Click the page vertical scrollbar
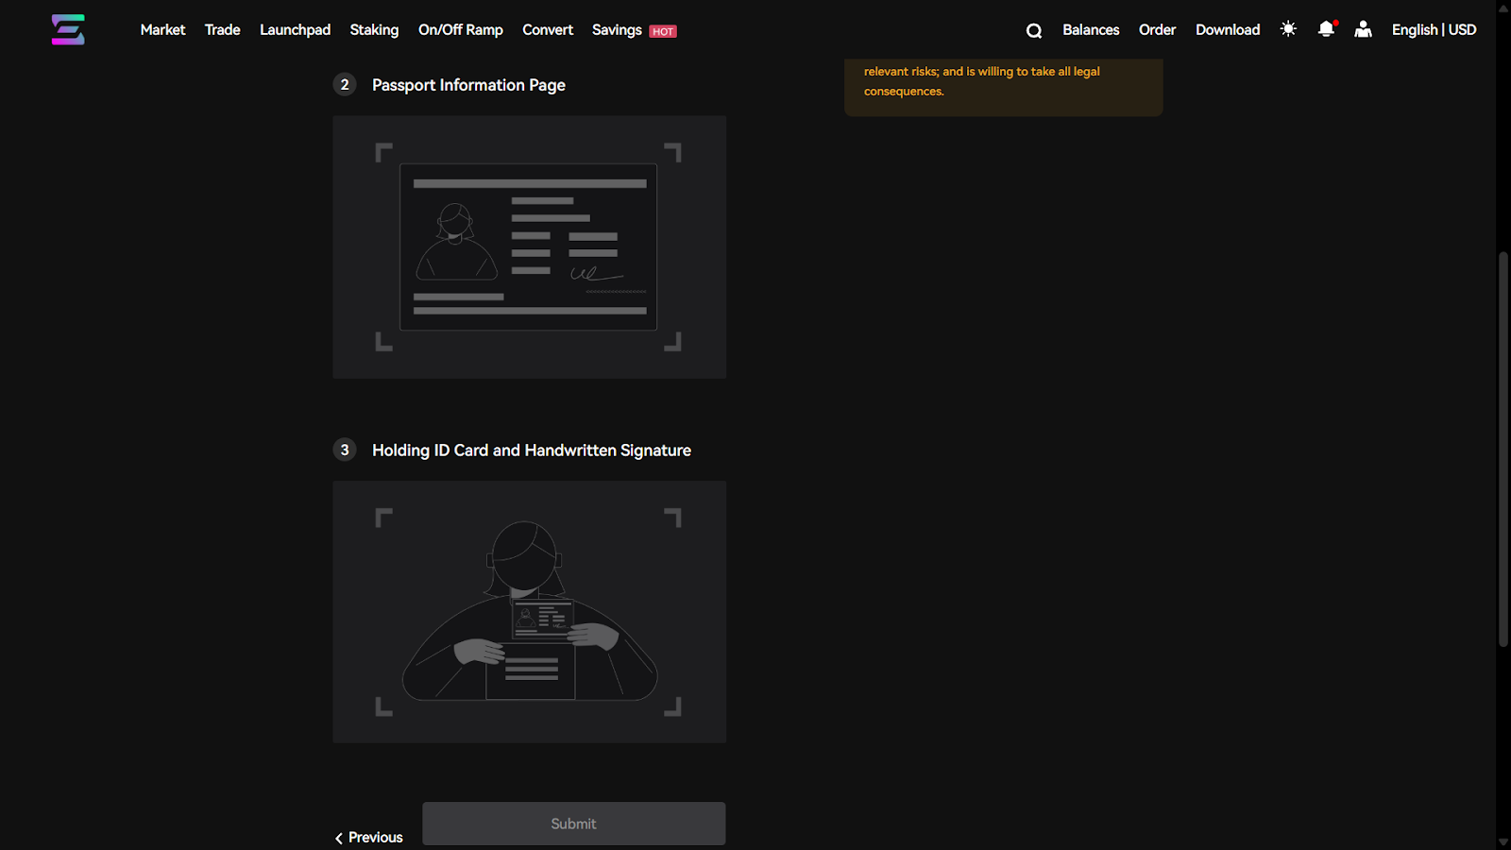The width and height of the screenshot is (1511, 850). click(1503, 449)
